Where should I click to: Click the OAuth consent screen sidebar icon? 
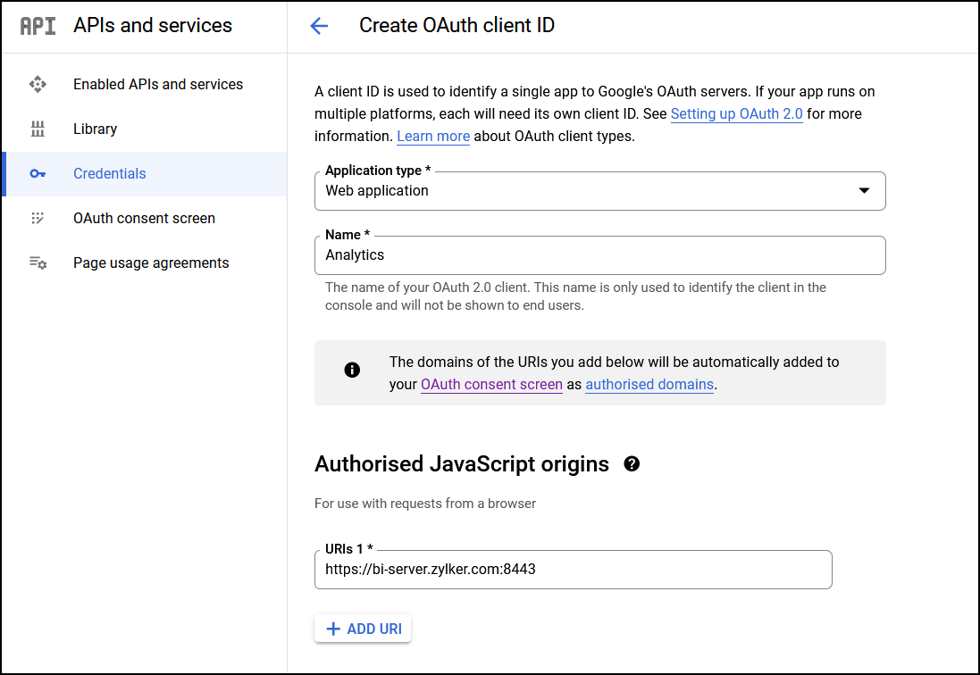click(x=38, y=218)
